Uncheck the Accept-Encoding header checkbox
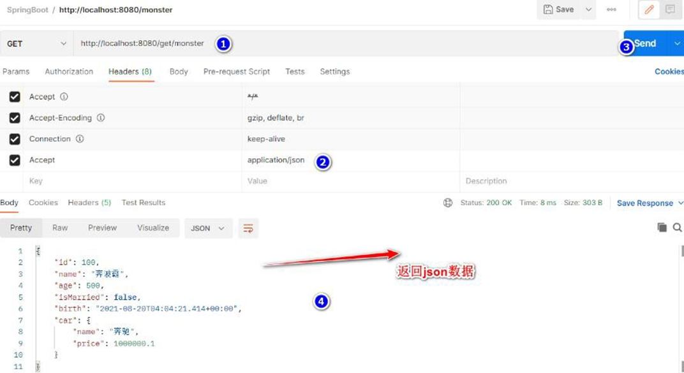The image size is (684, 373). (x=15, y=118)
